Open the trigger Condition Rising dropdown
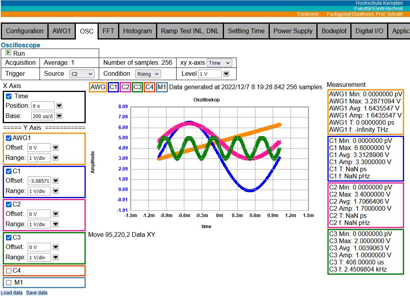The height and width of the screenshot is (298, 410). pyautogui.click(x=148, y=74)
